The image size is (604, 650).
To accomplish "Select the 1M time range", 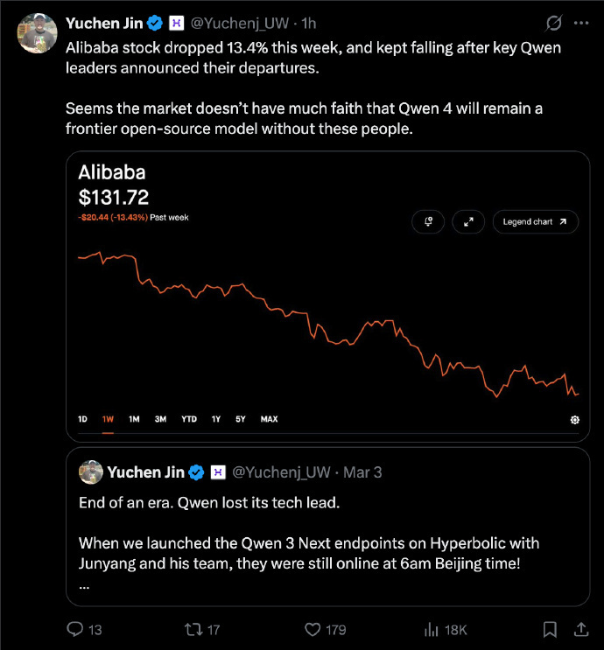I will pos(134,419).
